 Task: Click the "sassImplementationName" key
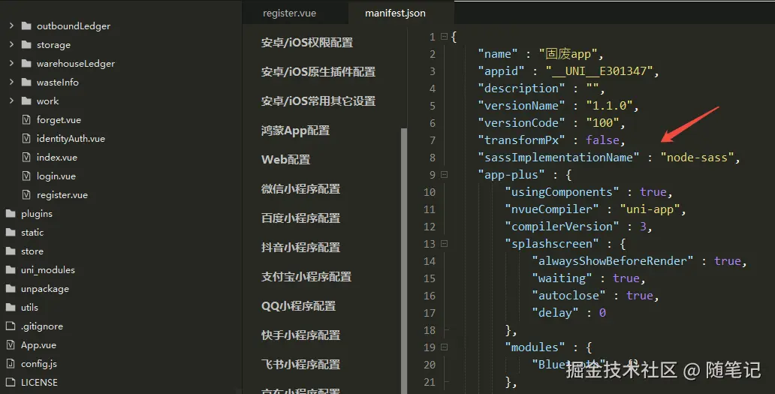(559, 158)
